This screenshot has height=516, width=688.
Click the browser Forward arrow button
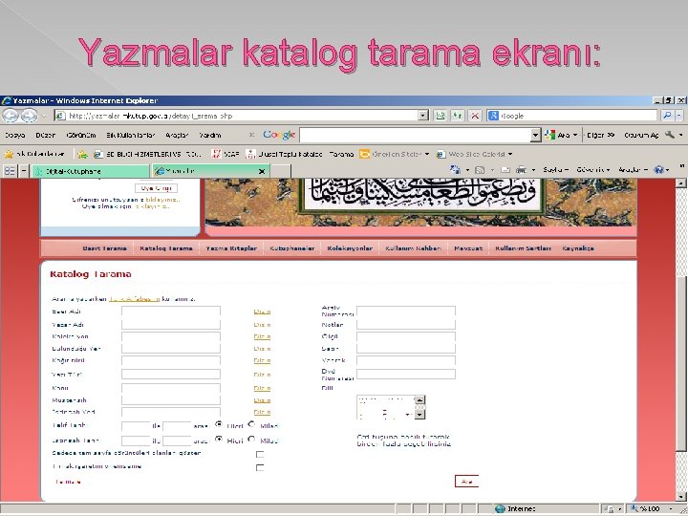[x=29, y=116]
